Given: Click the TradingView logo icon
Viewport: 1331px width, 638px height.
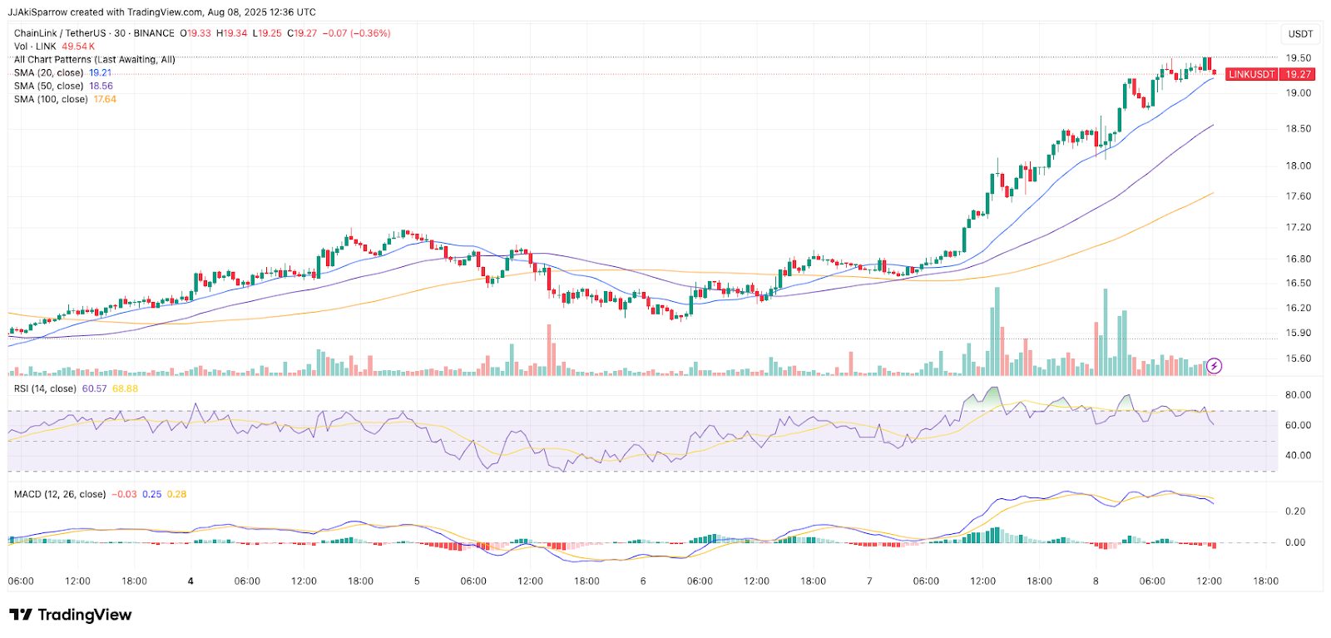Looking at the screenshot, I should pyautogui.click(x=21, y=615).
